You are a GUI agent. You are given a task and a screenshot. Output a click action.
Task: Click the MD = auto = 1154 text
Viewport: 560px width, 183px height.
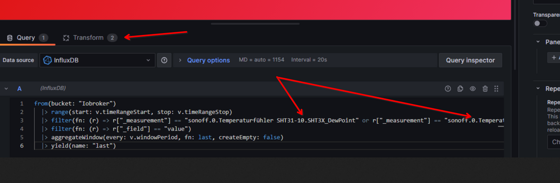pos(261,60)
